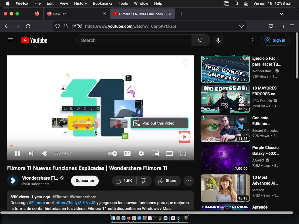Viewport: 299px width, 224px height.
Task: Switch to the miniplayer
Action: 155,153
